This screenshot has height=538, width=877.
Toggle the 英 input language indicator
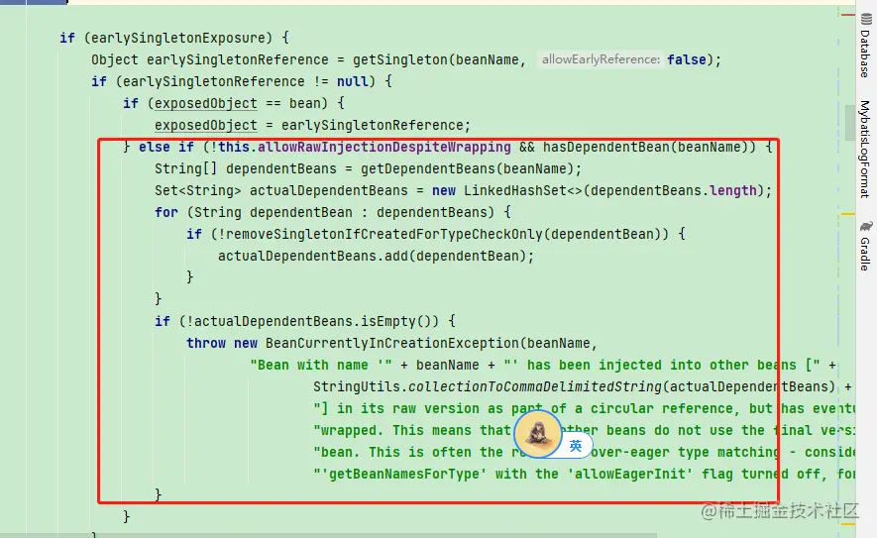click(576, 446)
